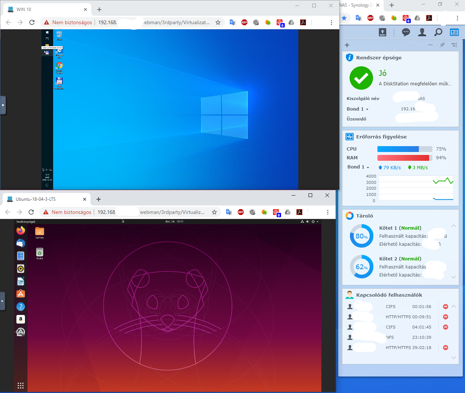Click Nem biztonságos warning in Ubuntu window

[67, 212]
